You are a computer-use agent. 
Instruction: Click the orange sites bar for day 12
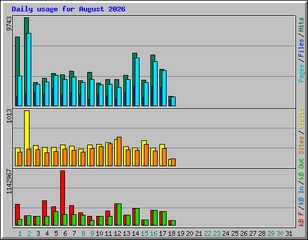[x=119, y=151]
